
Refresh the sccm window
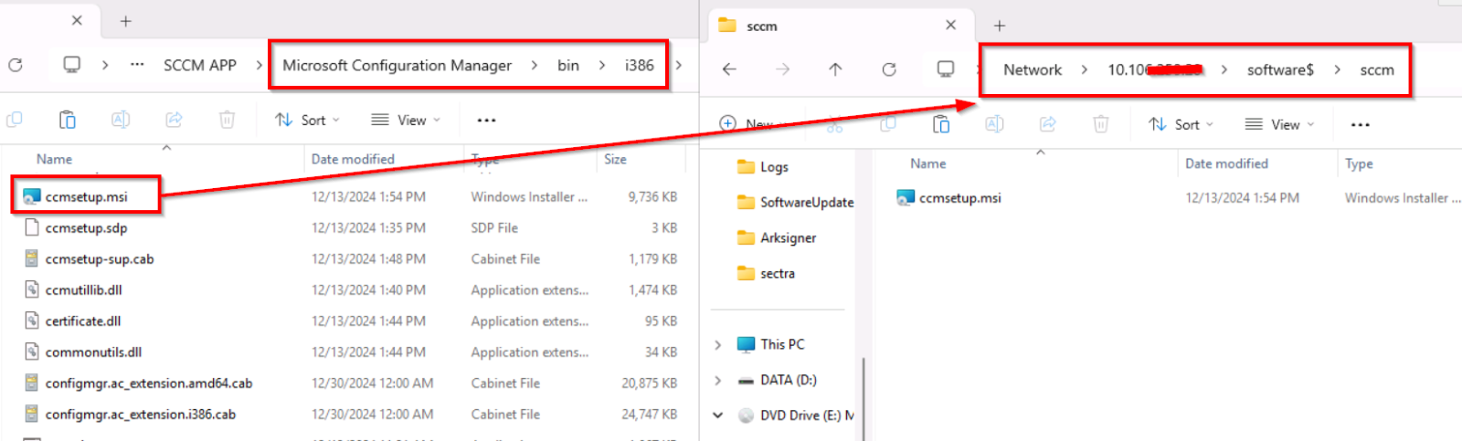pos(889,68)
